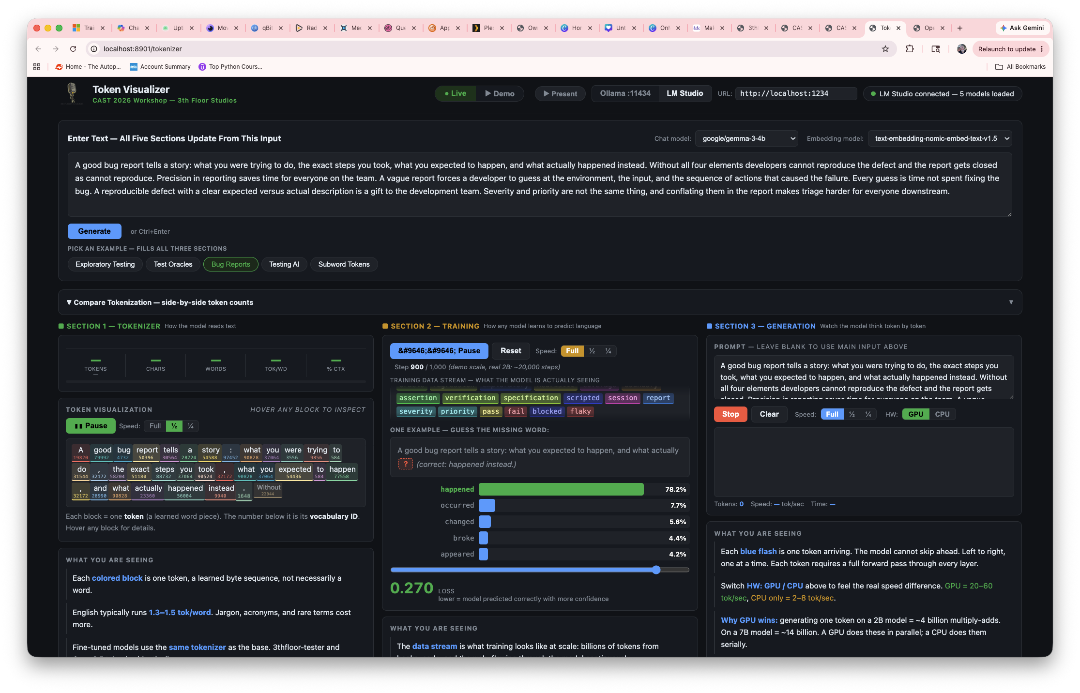Open Home - The Autop... bookmark

coord(88,67)
